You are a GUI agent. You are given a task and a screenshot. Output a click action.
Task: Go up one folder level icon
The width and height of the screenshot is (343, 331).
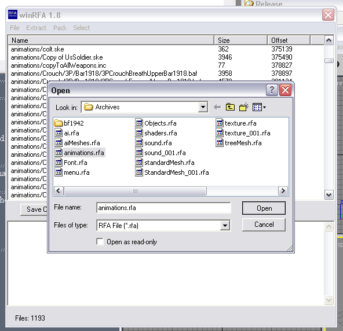(230, 107)
